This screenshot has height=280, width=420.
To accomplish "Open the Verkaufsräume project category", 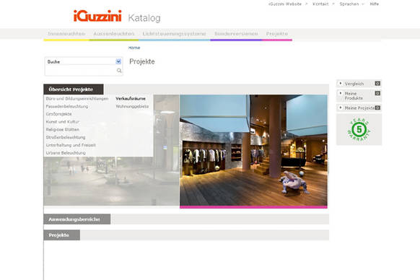I will (131, 99).
